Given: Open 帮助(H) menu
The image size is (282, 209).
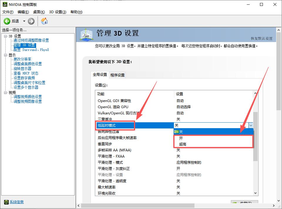Looking at the screenshot, I should tap(76, 12).
